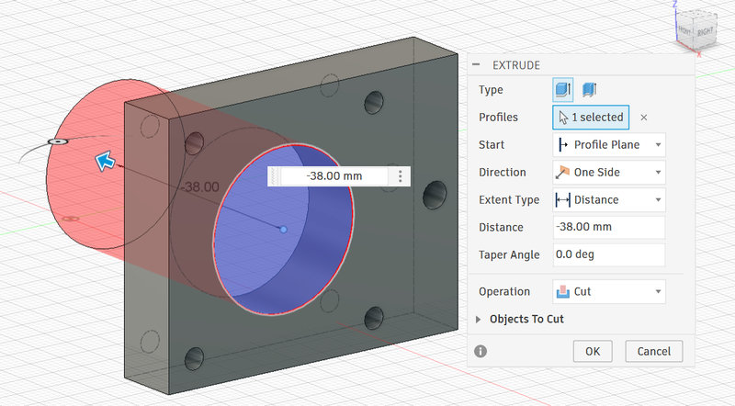Open the Operation 'Cut' dropdown
The height and width of the screenshot is (406, 735).
pyautogui.click(x=609, y=291)
